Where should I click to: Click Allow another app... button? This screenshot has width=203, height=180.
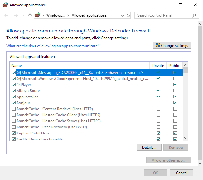tap(169, 160)
